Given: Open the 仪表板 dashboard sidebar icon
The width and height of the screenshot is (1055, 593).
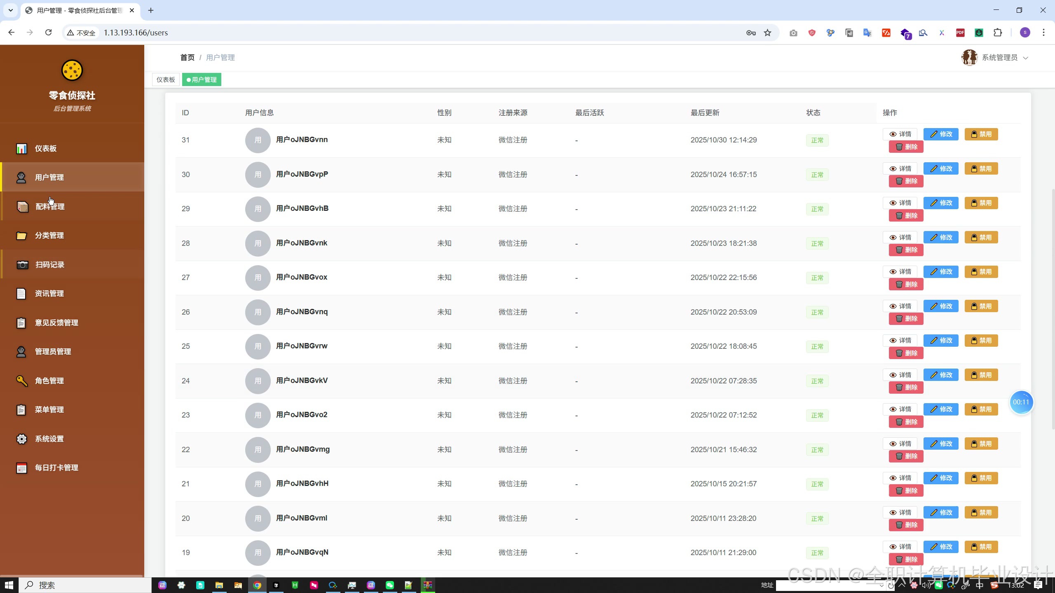Looking at the screenshot, I should click(x=21, y=148).
